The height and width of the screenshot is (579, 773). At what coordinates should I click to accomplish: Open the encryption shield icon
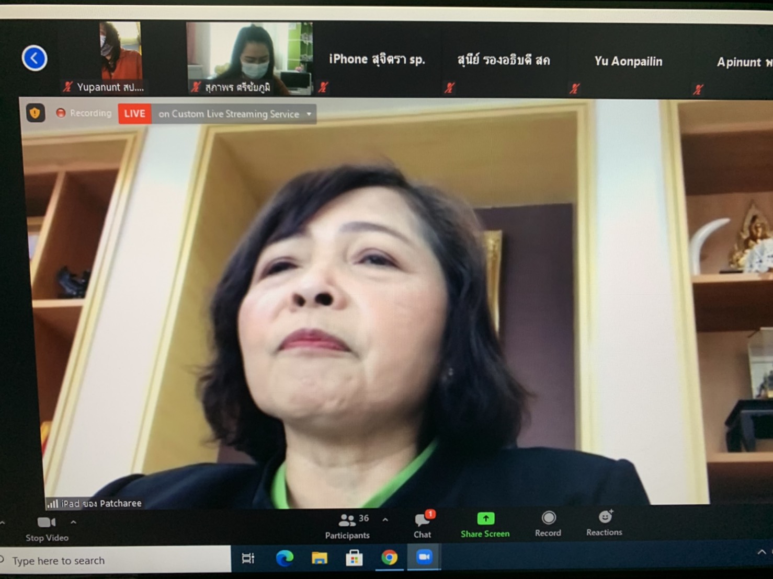(x=35, y=112)
